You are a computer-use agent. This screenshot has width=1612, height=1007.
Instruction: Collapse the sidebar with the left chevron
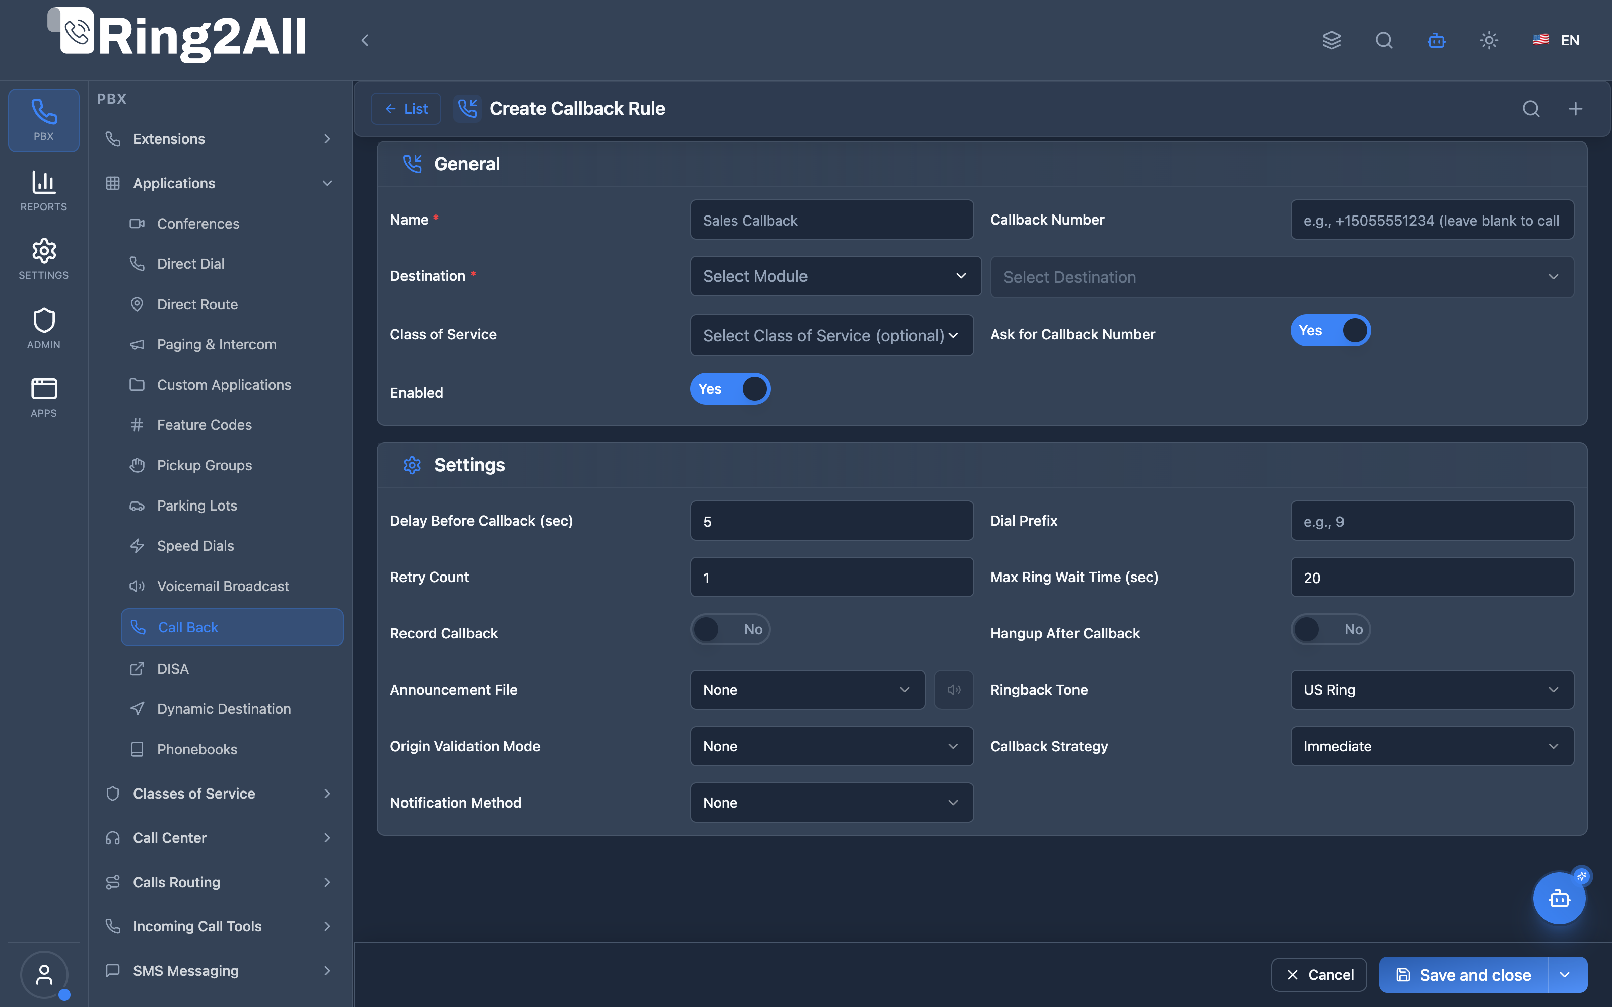(364, 40)
